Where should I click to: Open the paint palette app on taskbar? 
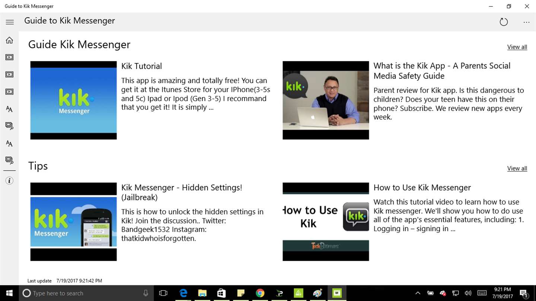click(318, 293)
